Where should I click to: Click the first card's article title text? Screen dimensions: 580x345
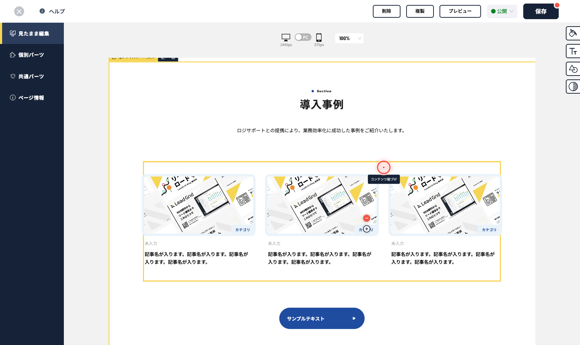[x=197, y=258]
